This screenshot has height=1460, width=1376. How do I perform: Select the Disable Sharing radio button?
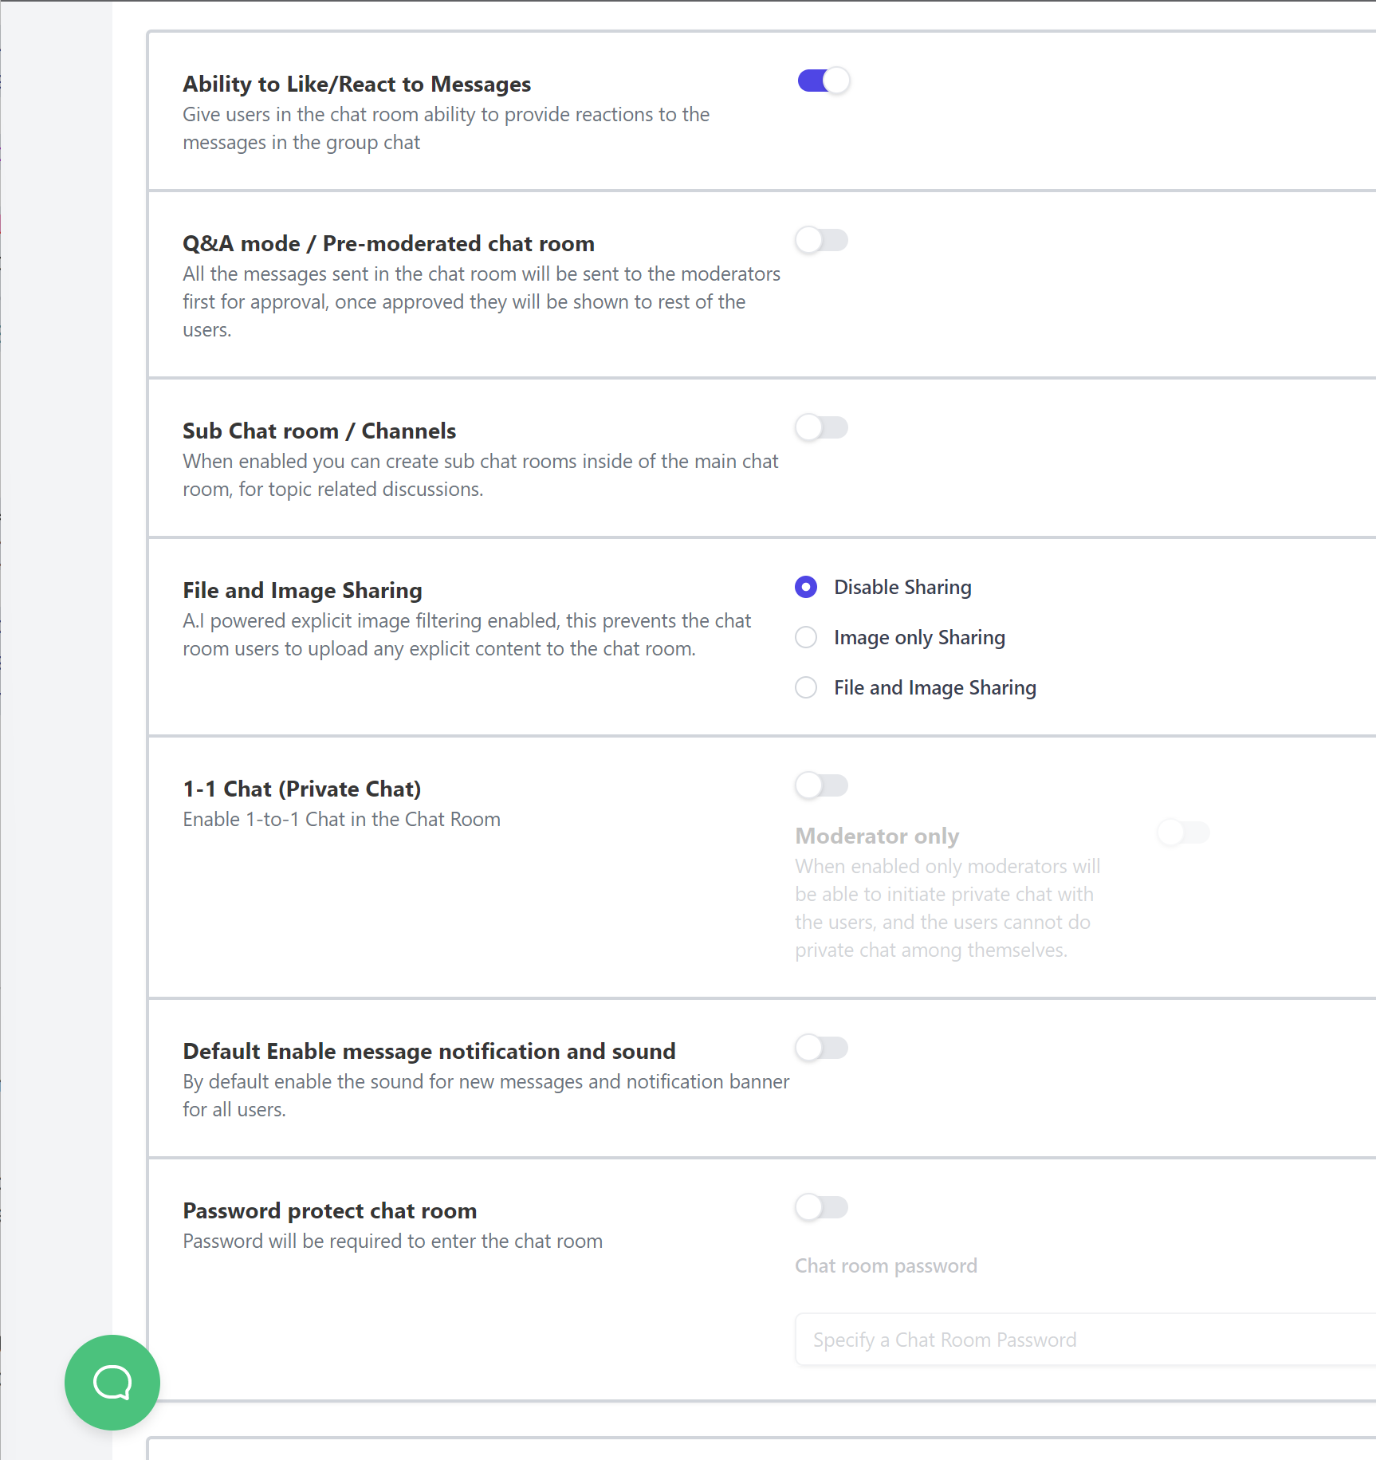click(806, 587)
